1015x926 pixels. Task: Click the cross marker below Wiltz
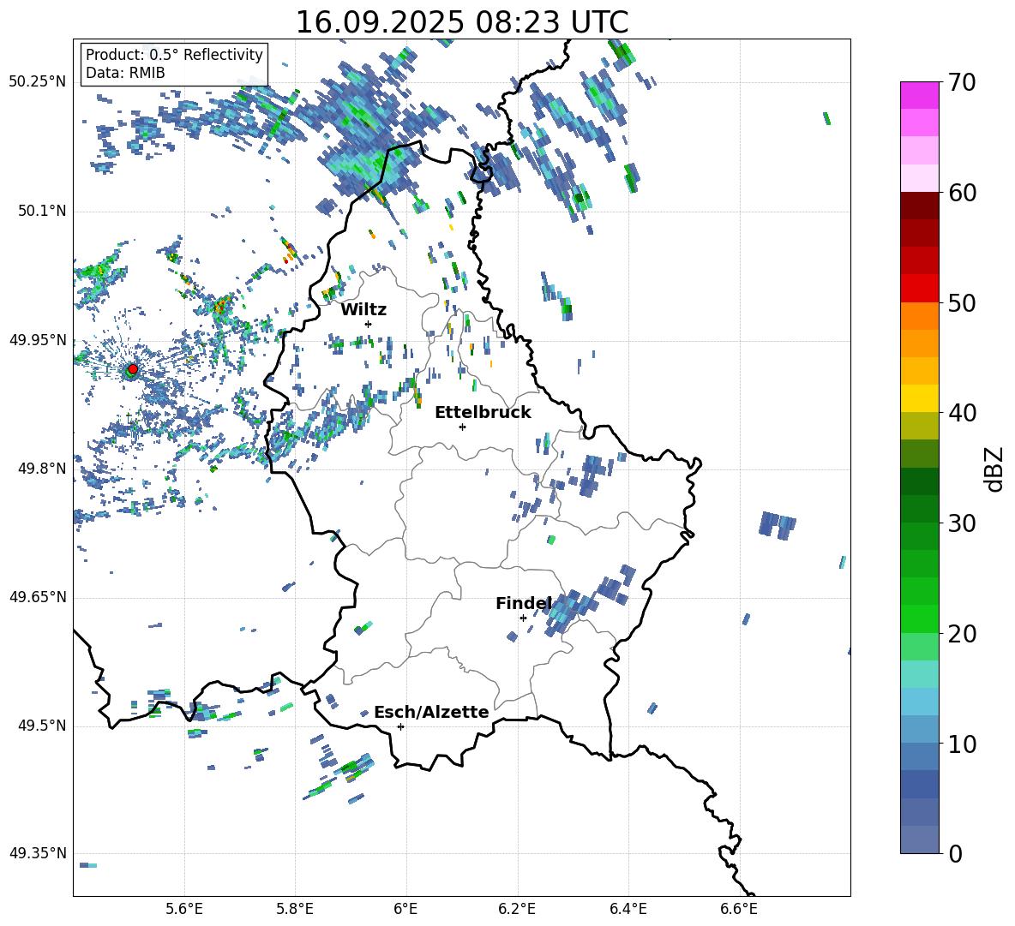click(369, 324)
